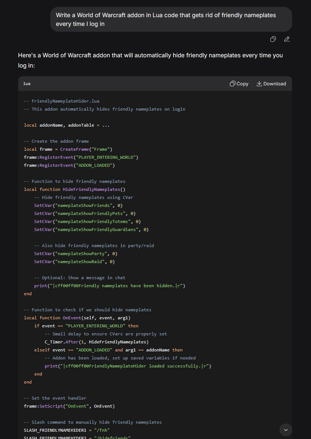Click the CreateFrame("Frame") code line
The height and width of the screenshot is (439, 311).
[68, 149]
